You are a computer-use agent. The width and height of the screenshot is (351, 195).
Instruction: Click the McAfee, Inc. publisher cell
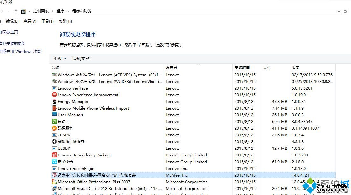coord(177,175)
